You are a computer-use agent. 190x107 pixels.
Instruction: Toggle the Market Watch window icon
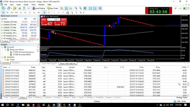(15, 8)
